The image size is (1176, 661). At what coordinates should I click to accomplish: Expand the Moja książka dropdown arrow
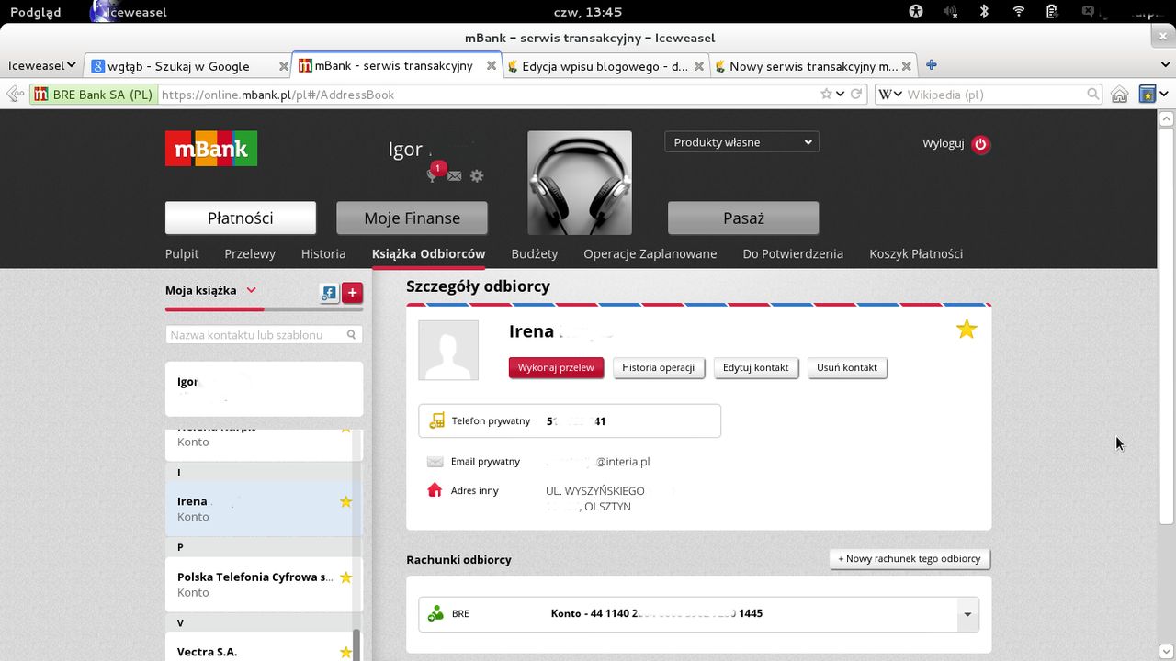click(x=251, y=290)
